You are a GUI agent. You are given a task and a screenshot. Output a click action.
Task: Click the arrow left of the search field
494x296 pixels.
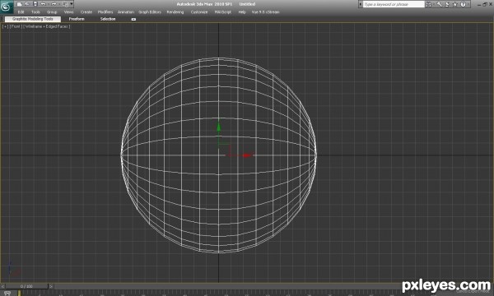click(x=361, y=4)
